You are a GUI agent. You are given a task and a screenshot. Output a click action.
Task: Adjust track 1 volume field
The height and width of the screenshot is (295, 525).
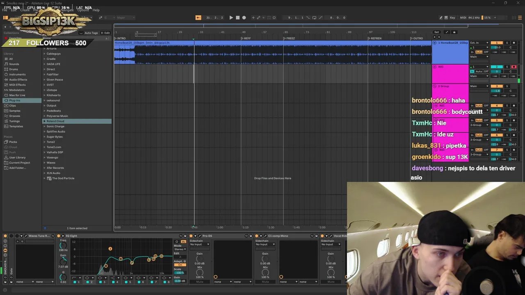coord(497,48)
